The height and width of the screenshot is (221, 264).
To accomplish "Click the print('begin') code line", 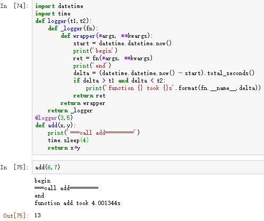I will point(95,51).
